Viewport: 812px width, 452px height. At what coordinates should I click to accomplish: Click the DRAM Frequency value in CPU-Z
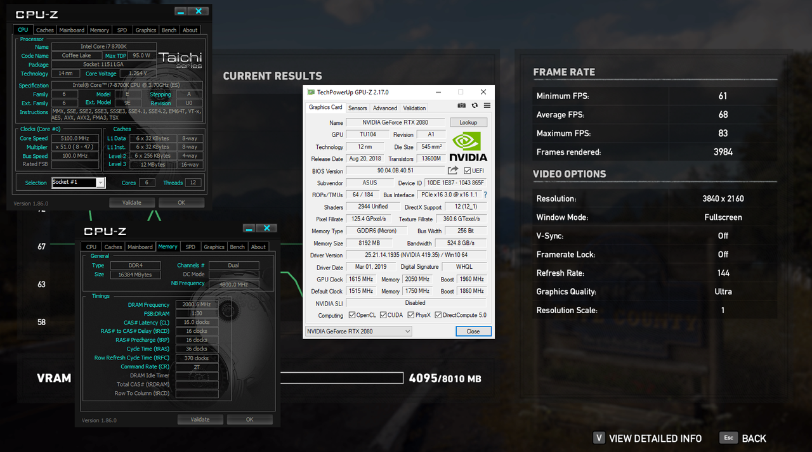[196, 304]
